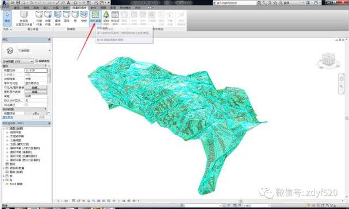This screenshot has width=349, height=209.
Task: Toggle the Sun Path (日光路径) checkbox
Action: click(x=26, y=105)
